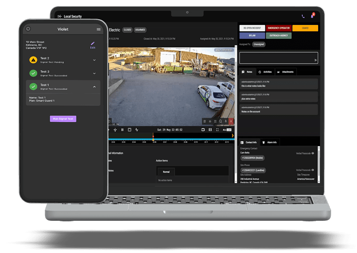357x253 pixels.
Task: Click the zoom magnifier on video overlay
Action: 220,122
